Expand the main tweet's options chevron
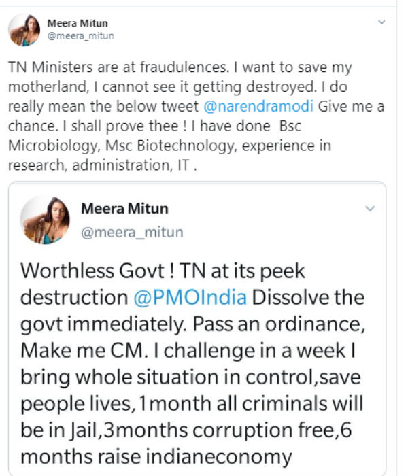The width and height of the screenshot is (408, 476). pyautogui.click(x=381, y=23)
